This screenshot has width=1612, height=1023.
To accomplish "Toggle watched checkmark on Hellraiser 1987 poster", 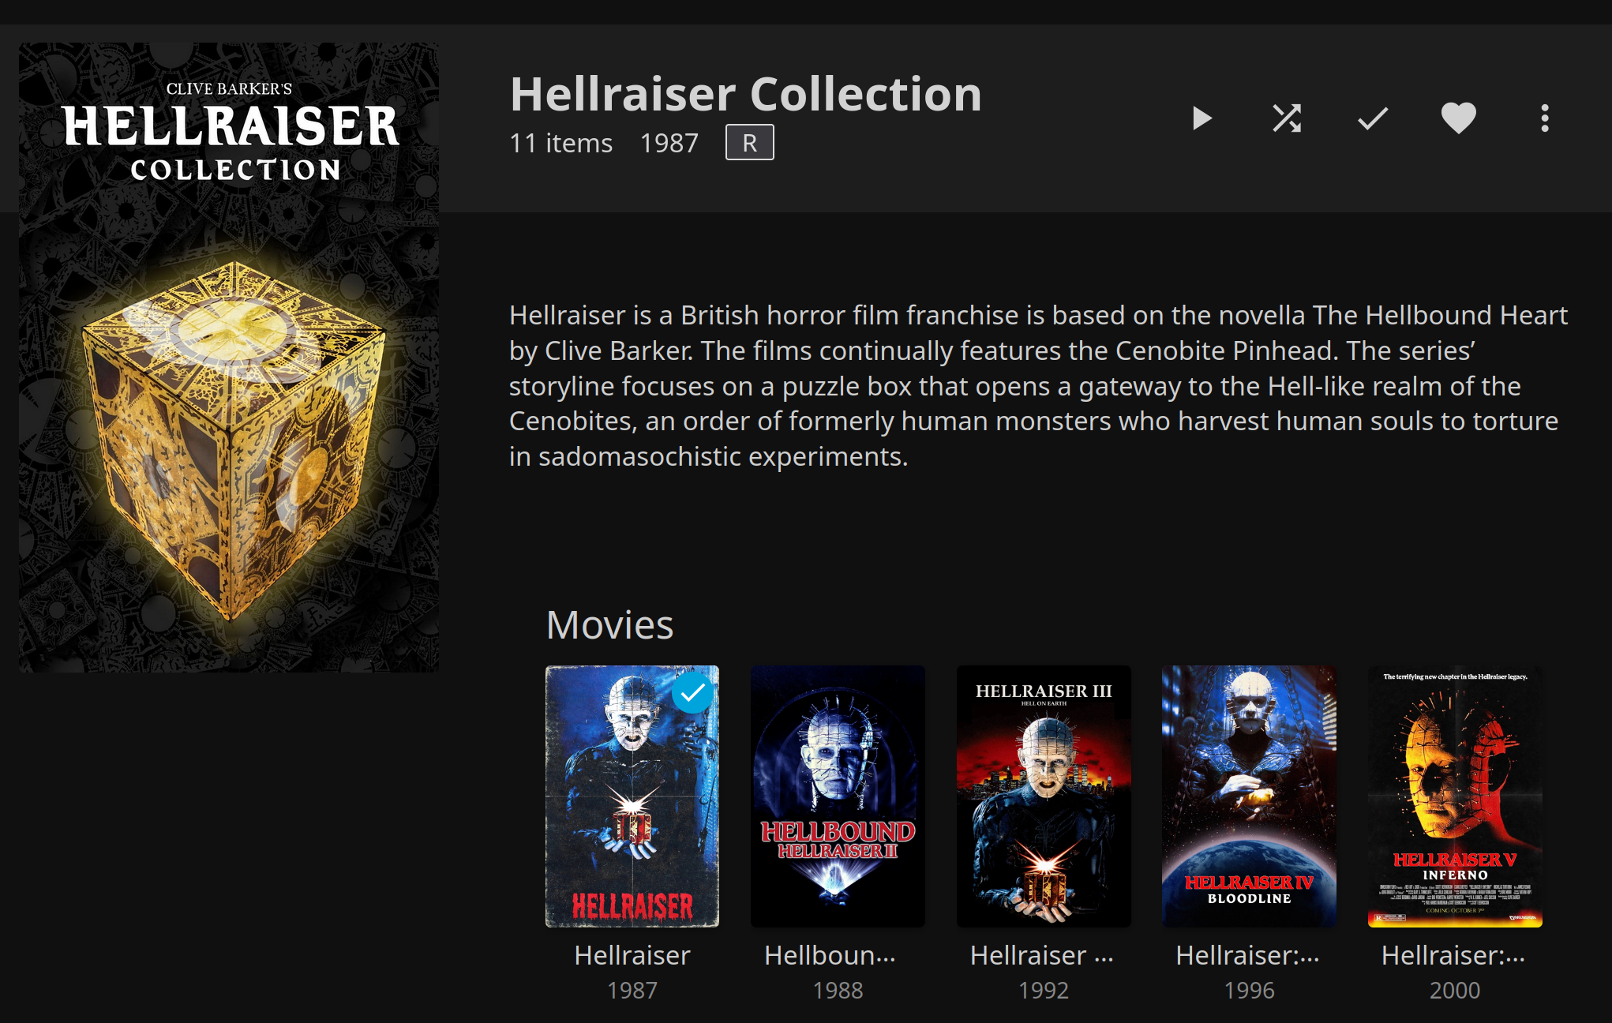I will [692, 693].
